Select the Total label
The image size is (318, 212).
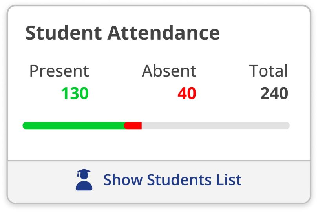coord(269,71)
